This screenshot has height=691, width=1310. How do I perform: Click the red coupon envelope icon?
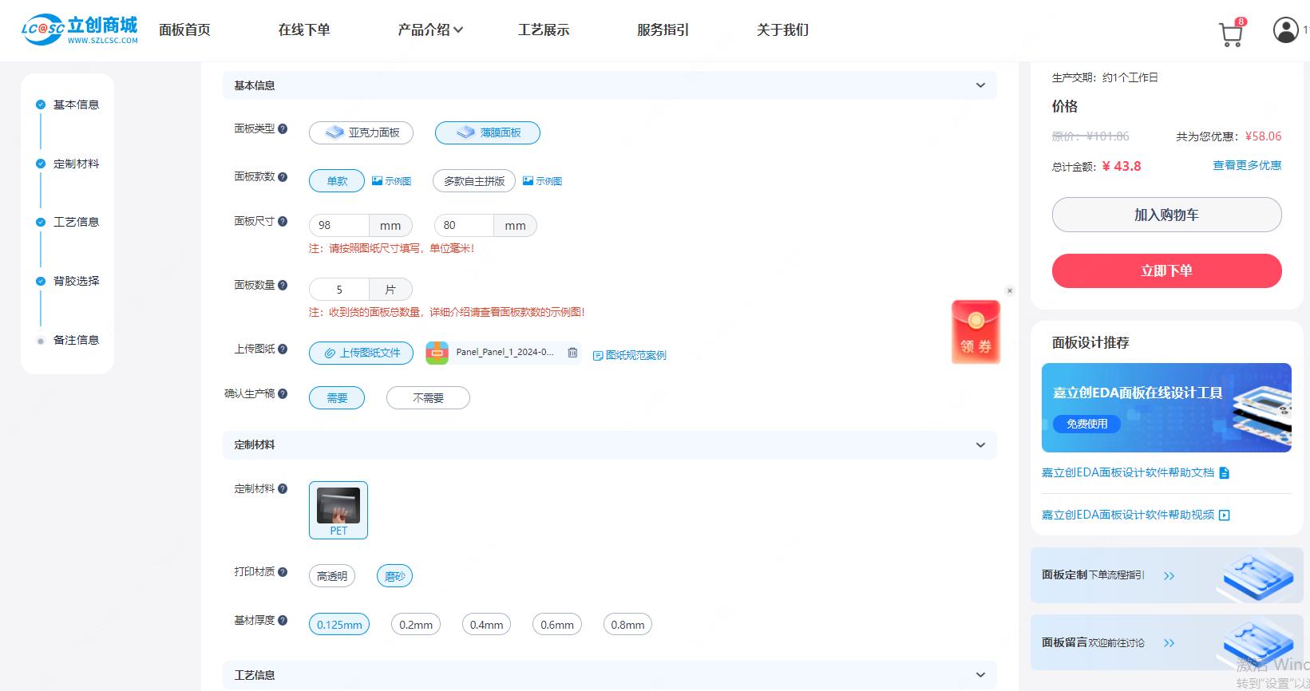[976, 332]
